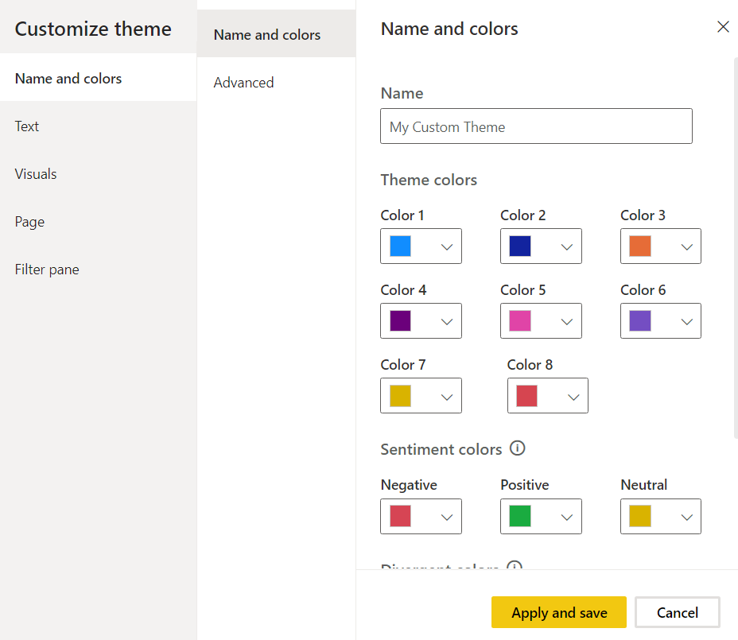This screenshot has height=640, width=738.
Task: Open the Visuals section
Action: tap(36, 174)
